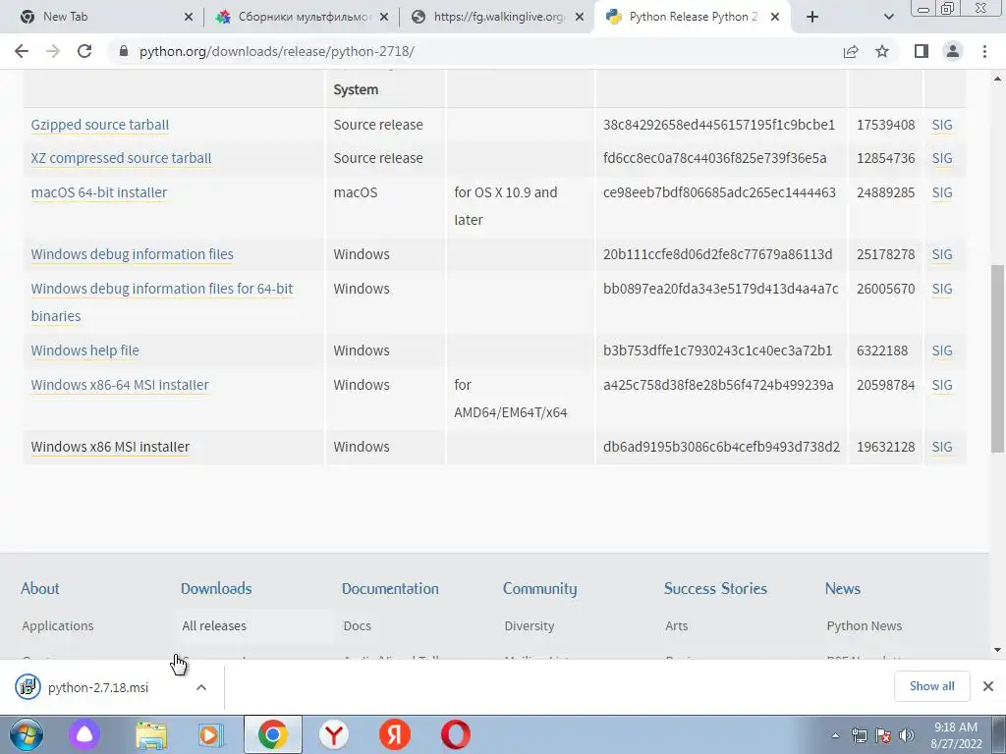The image size is (1006, 754).
Task: Open SIG for Gzipped source tarball
Action: [942, 125]
